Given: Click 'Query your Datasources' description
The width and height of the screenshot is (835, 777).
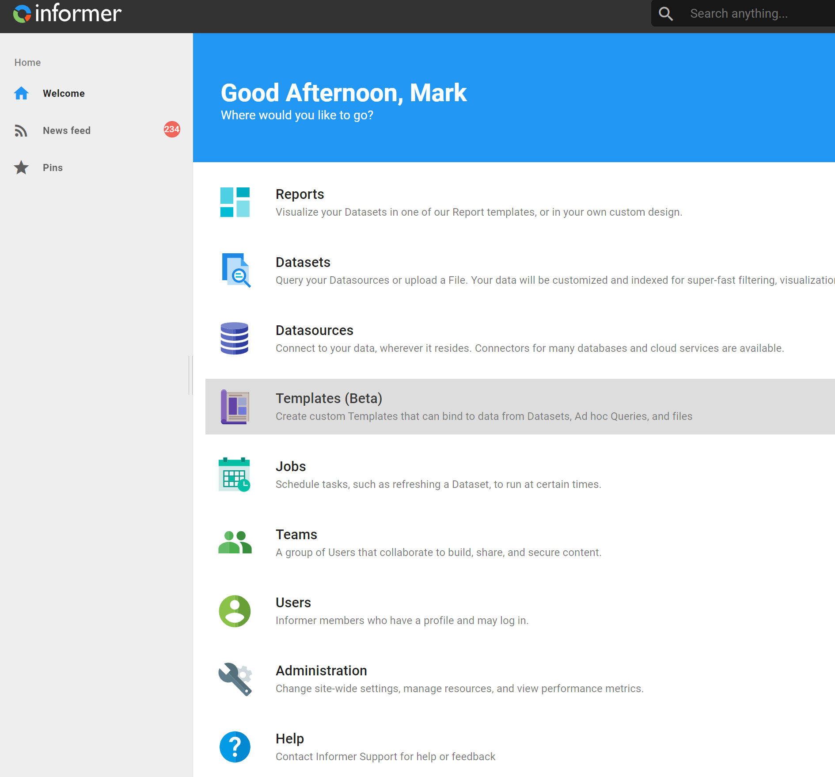Looking at the screenshot, I should [555, 280].
